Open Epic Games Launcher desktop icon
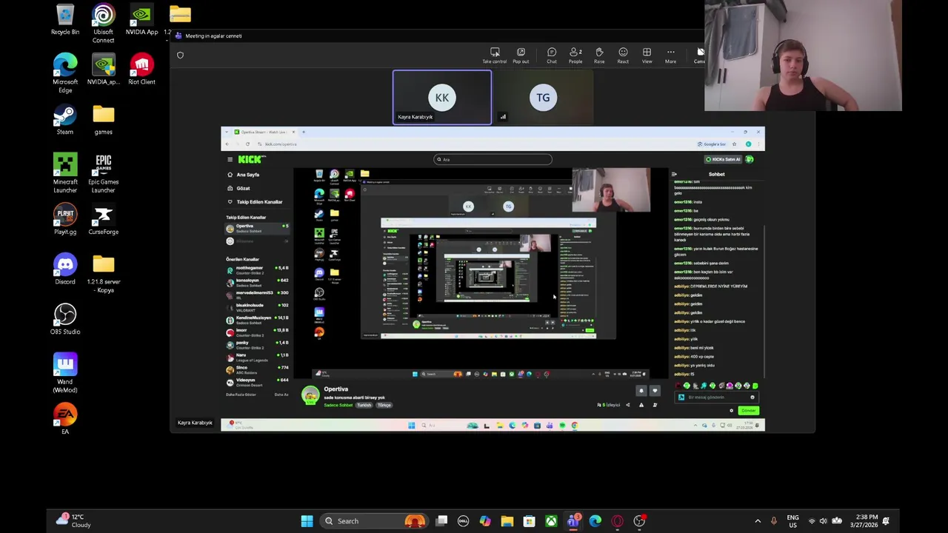The width and height of the screenshot is (948, 533). click(x=103, y=173)
